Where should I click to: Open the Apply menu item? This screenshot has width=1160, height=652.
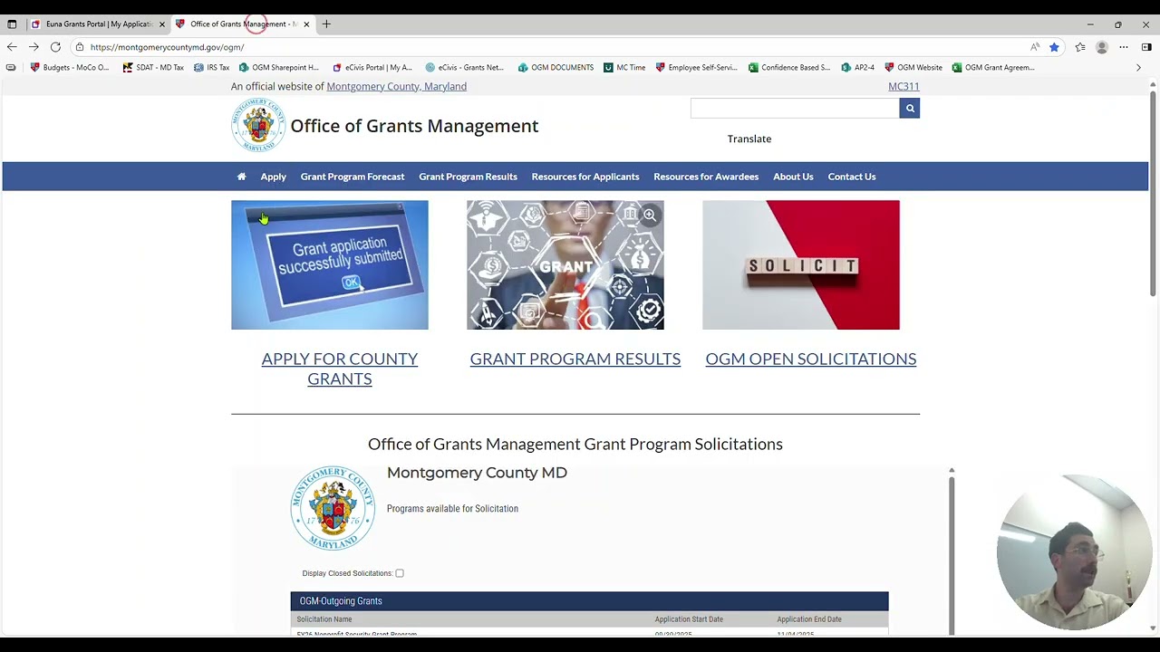tap(273, 177)
